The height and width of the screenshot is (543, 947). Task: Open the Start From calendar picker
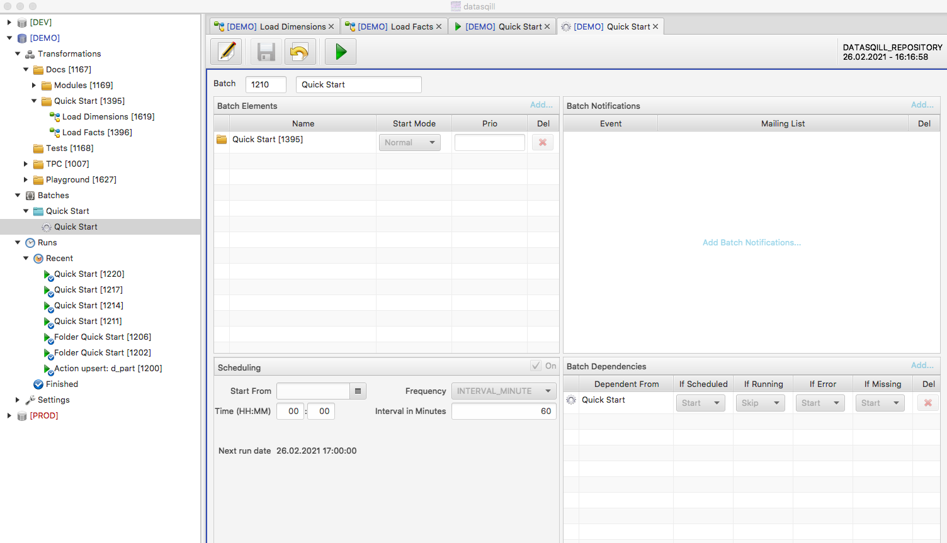tap(358, 391)
